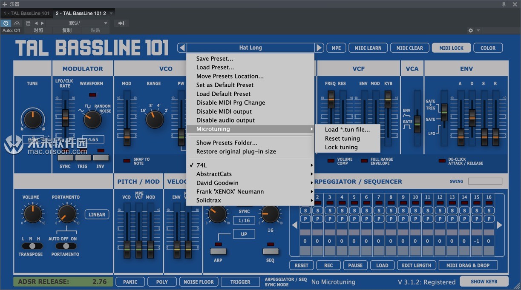
Task: Go to next host preset arrow
Action: click(42, 23)
